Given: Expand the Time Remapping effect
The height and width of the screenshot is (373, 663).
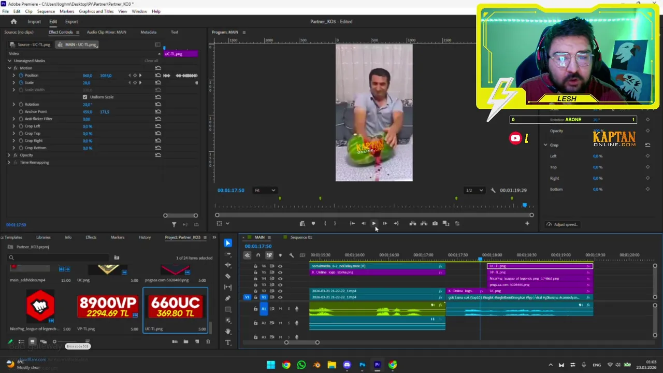Looking at the screenshot, I should 9,163.
